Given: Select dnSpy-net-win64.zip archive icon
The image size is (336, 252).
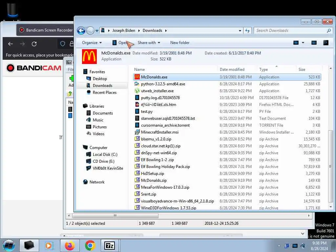Looking at the screenshot, I should pyautogui.click(x=137, y=153).
